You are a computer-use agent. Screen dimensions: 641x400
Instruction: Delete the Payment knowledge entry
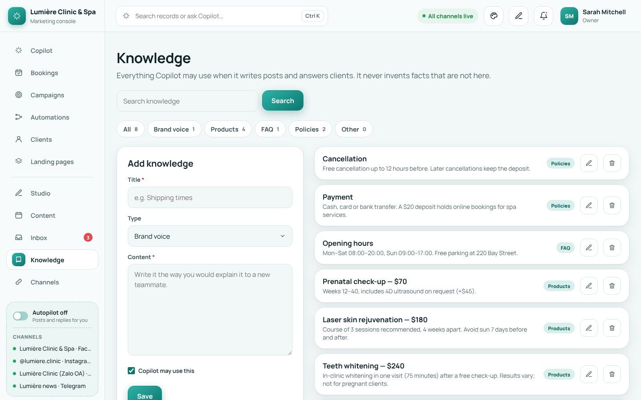pyautogui.click(x=612, y=205)
